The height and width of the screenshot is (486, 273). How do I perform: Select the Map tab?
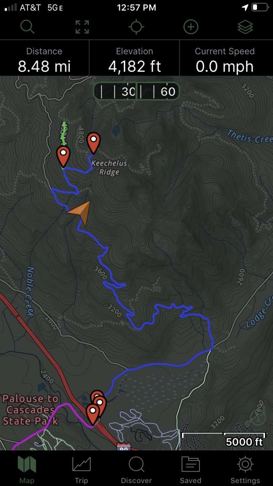27,470
